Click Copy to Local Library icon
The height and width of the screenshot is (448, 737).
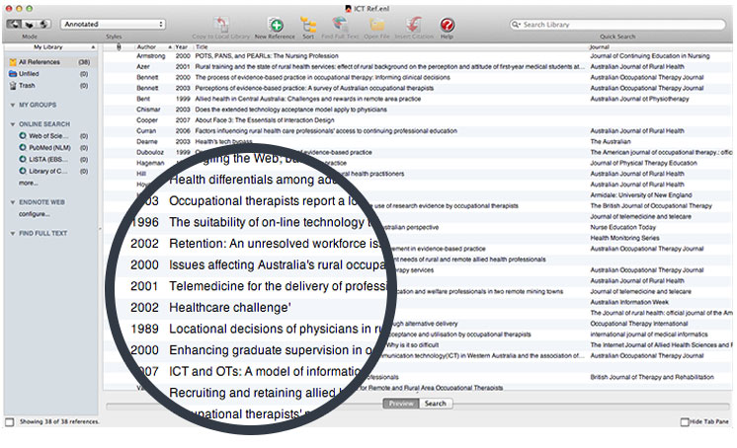pyautogui.click(x=221, y=25)
